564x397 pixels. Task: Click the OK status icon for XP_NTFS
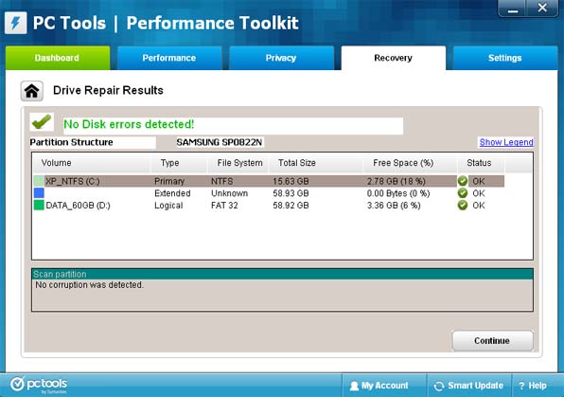pyautogui.click(x=463, y=181)
